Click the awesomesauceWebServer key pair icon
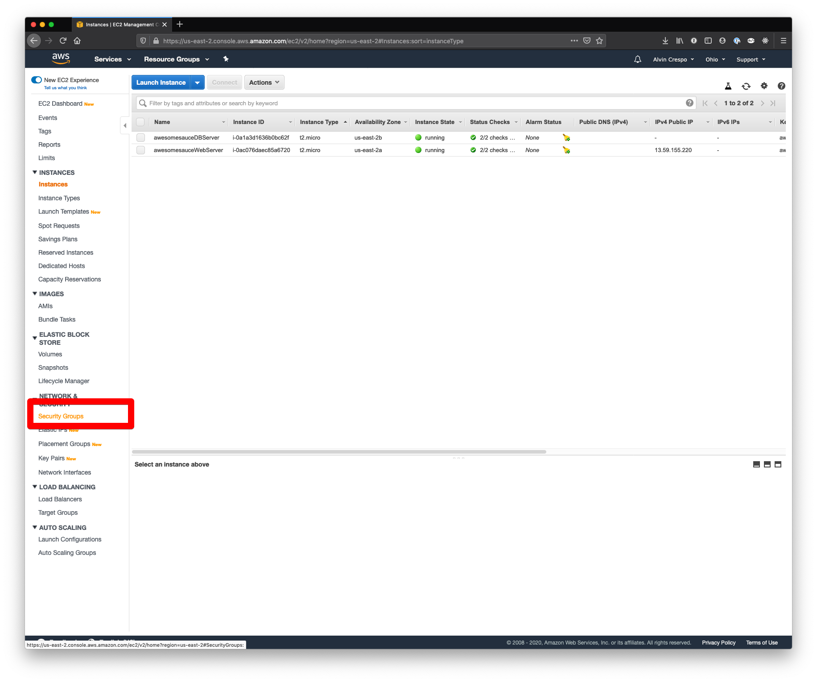The image size is (817, 682). point(566,150)
